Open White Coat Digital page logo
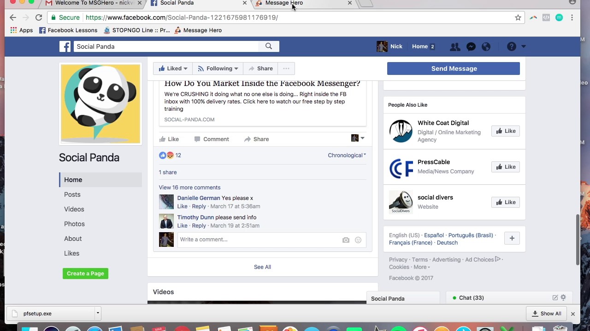Screen dimensions: 590x331 coord(401,131)
